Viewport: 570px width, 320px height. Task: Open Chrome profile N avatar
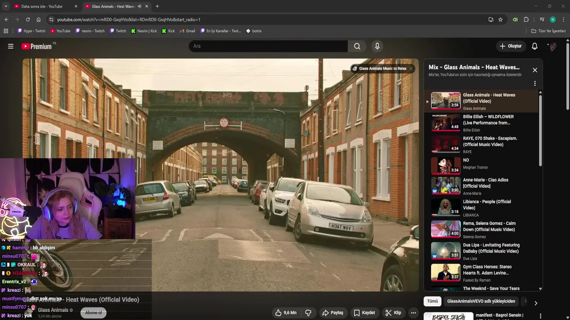tap(553, 20)
